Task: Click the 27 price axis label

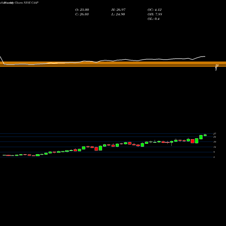Action: tap(215, 134)
